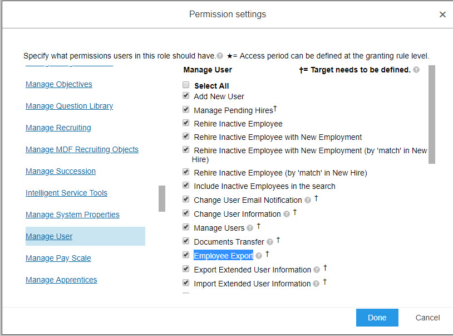Open help icon for Export Extended User Information
This screenshot has height=336, width=453.
pyautogui.click(x=317, y=270)
